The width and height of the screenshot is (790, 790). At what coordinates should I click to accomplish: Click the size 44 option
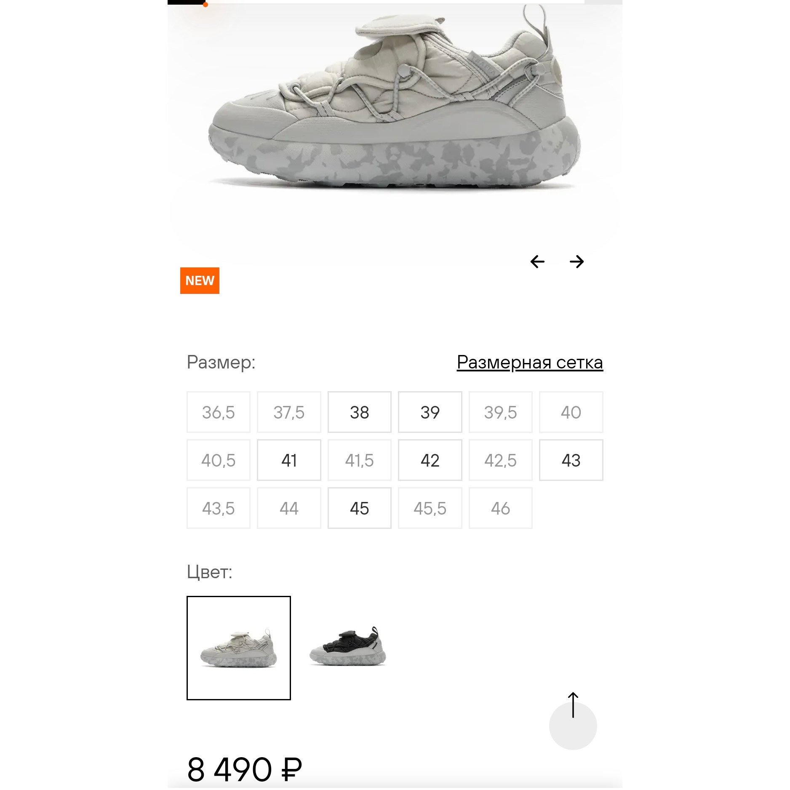pyautogui.click(x=289, y=508)
